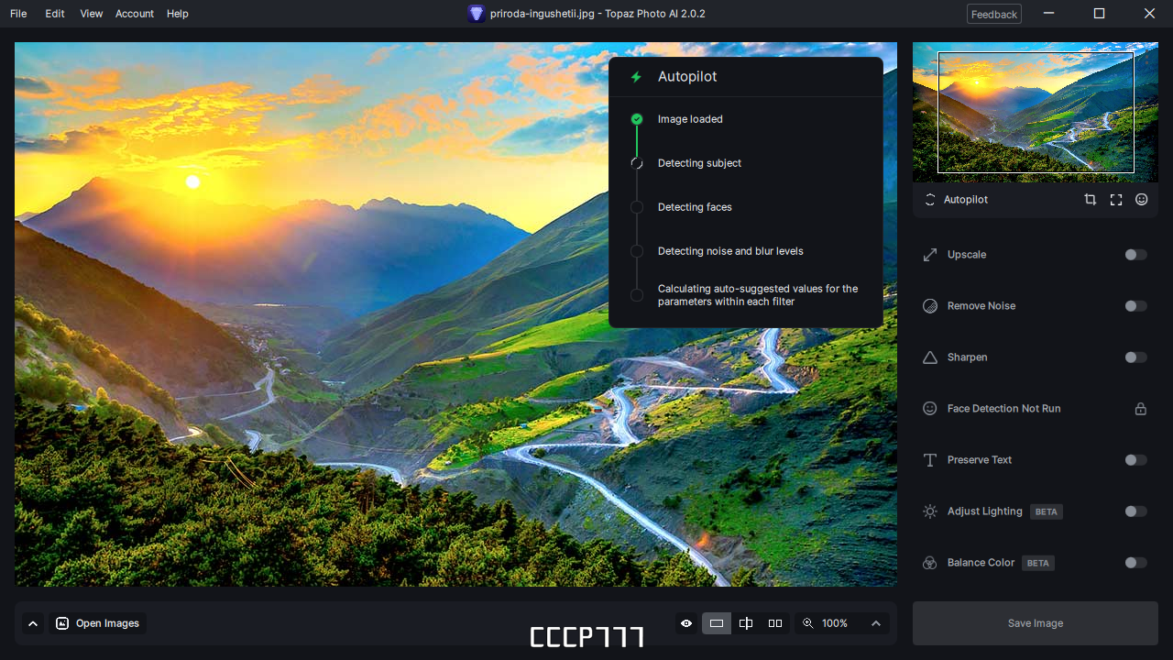Click the preview thumbnail in top right
Image resolution: width=1173 pixels, height=660 pixels.
[1035, 112]
